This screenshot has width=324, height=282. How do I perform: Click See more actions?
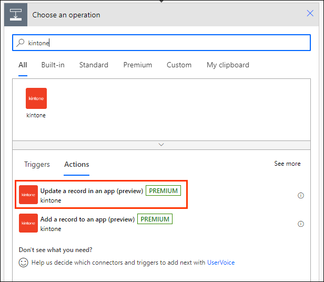(x=287, y=164)
